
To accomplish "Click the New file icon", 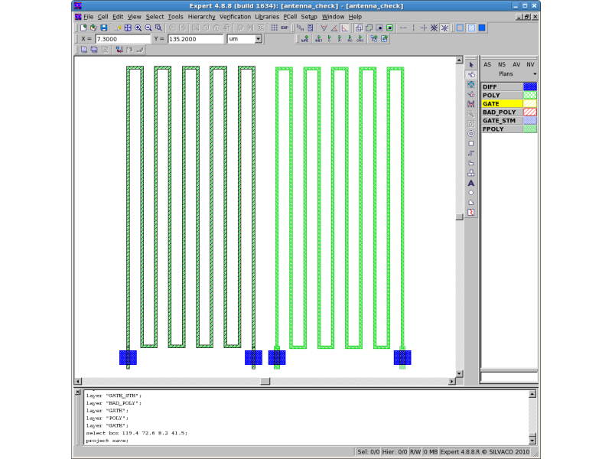I will [83, 28].
